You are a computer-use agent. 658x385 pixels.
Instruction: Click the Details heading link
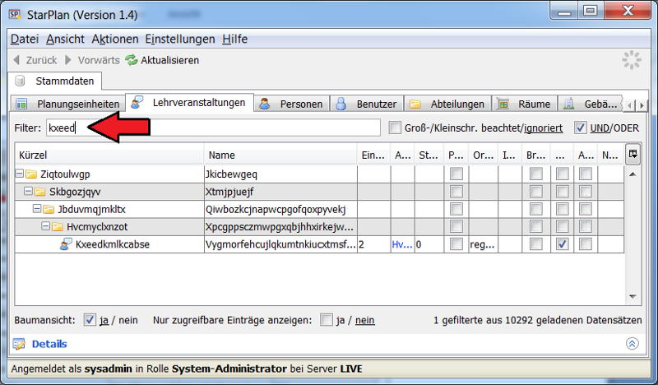[49, 344]
